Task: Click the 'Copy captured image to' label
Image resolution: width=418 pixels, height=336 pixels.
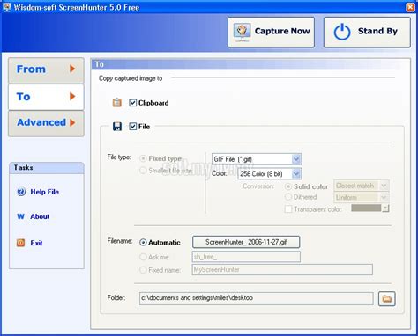Action: click(131, 78)
